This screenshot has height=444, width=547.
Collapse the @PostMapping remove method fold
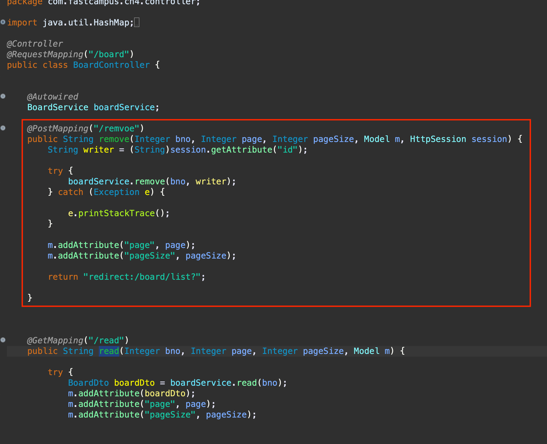[3, 128]
